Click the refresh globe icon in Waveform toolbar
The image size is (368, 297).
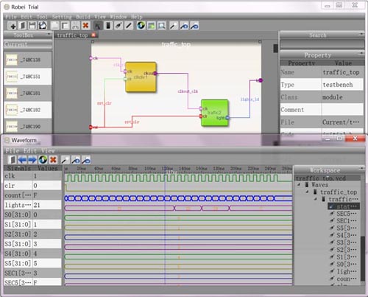tap(43, 160)
